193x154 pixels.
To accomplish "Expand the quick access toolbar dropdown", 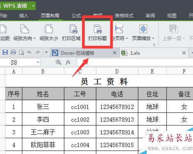I will (46, 52).
